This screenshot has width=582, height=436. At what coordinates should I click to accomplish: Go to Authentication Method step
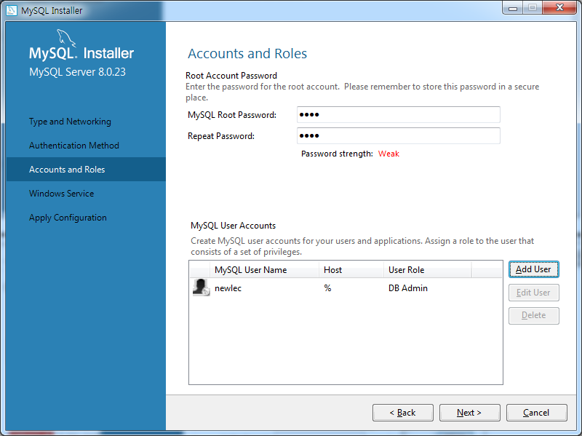[x=74, y=145]
